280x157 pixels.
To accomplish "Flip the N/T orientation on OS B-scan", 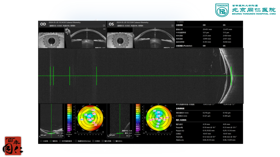I will coord(129,136).
